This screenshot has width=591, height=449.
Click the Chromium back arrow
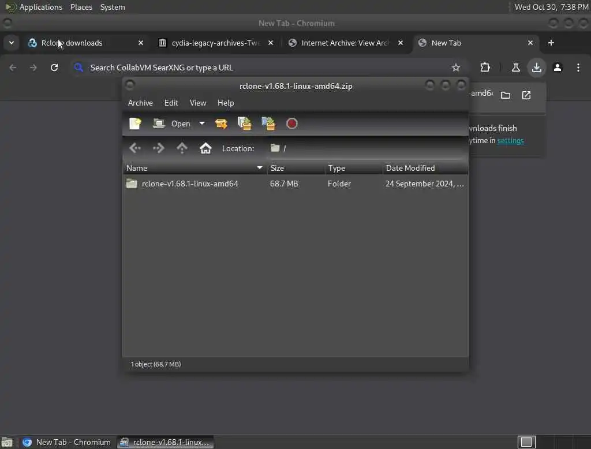[13, 68]
